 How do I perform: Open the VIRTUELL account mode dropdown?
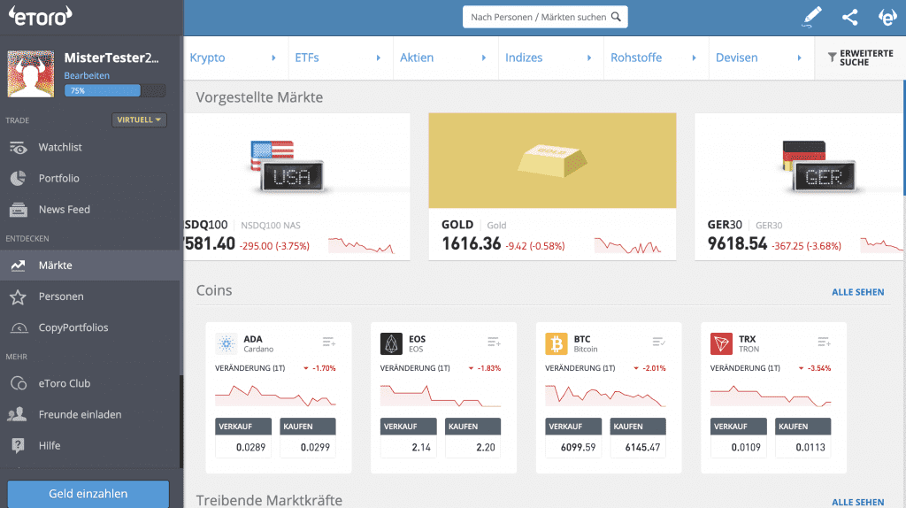tap(140, 120)
